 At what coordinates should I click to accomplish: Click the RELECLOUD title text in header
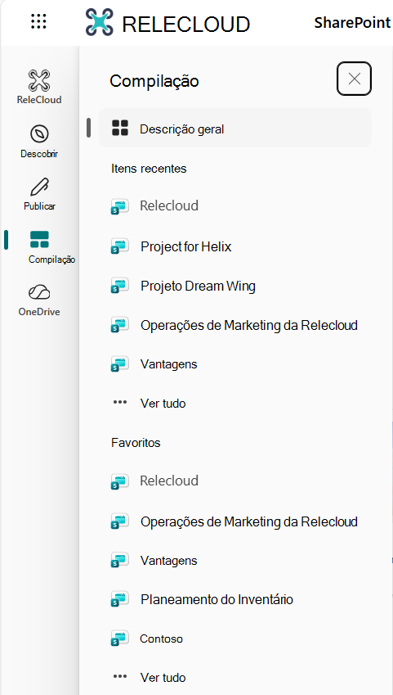coord(186,24)
